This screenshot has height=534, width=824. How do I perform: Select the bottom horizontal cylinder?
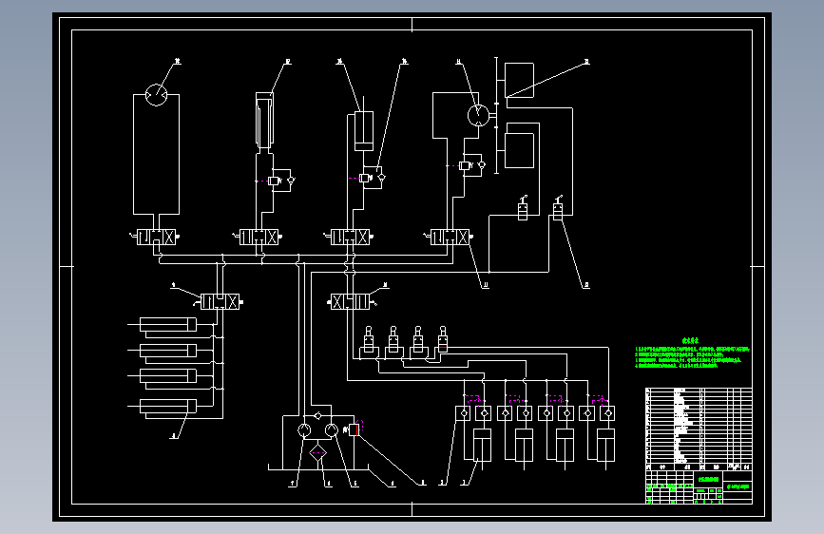(x=167, y=406)
